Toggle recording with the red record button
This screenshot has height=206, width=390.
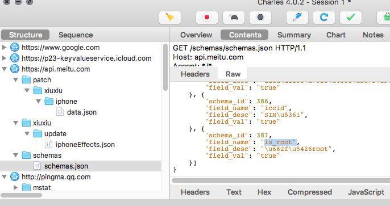click(207, 18)
